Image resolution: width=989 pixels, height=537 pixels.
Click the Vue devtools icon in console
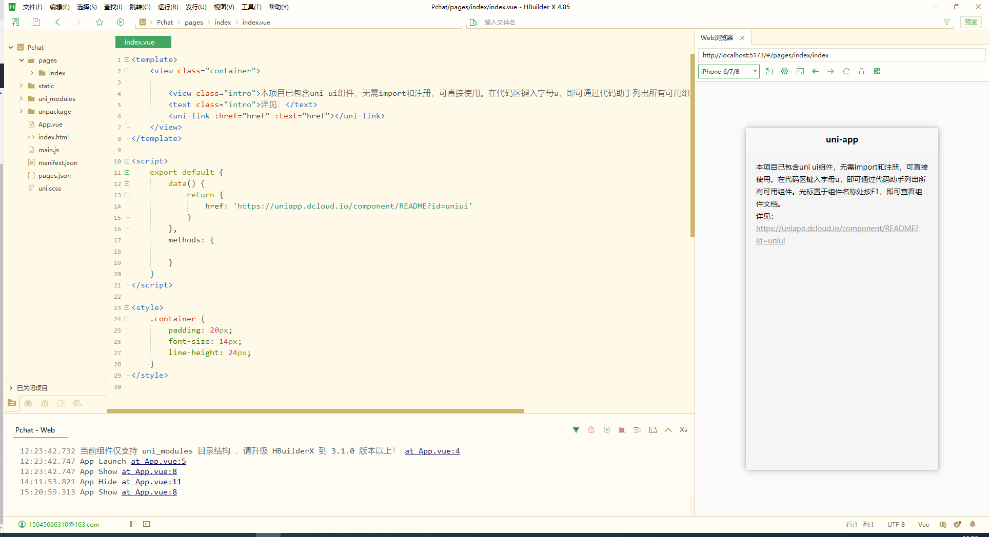576,430
